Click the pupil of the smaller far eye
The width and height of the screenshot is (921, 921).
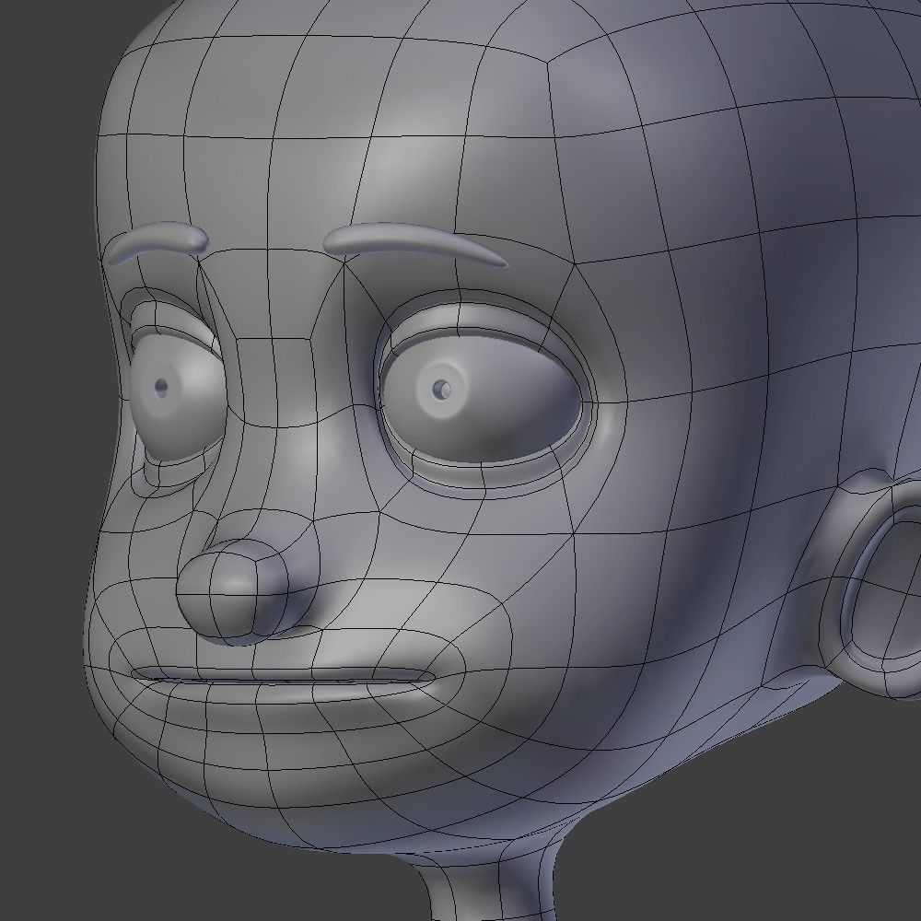click(x=161, y=387)
